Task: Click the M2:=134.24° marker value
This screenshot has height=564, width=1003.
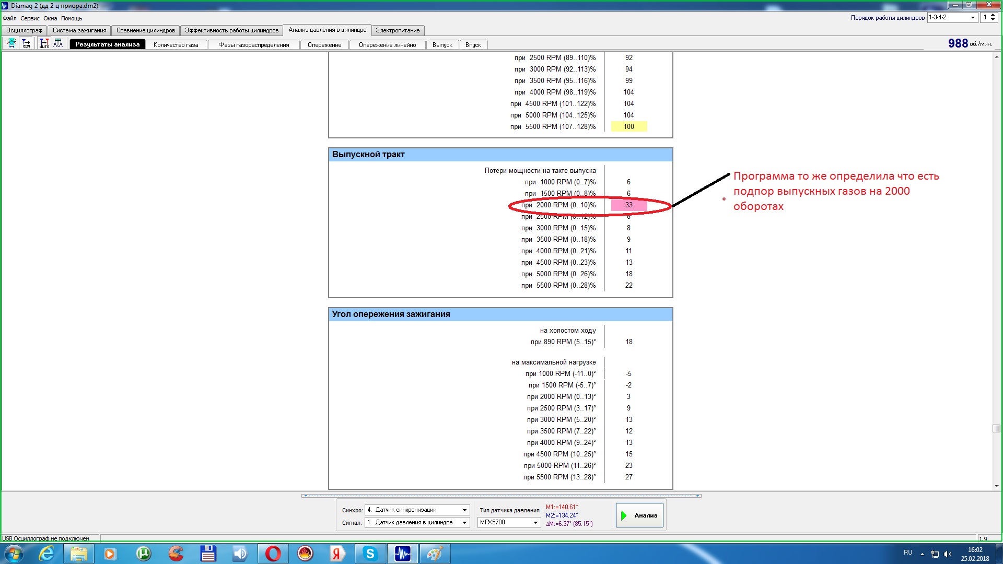Action: tap(562, 515)
